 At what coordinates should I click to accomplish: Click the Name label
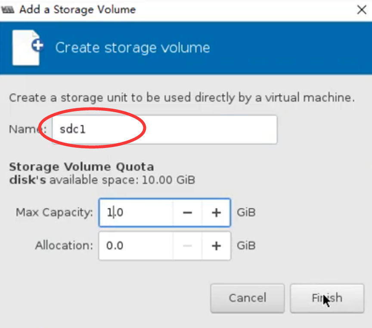click(x=24, y=129)
